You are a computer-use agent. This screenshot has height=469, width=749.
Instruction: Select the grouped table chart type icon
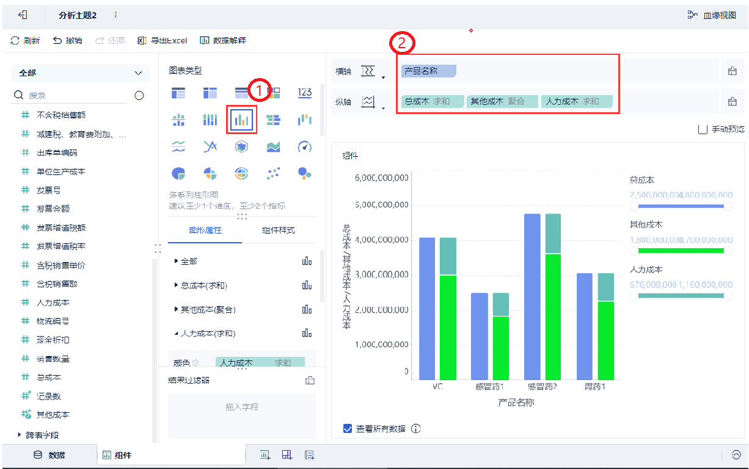(x=178, y=93)
